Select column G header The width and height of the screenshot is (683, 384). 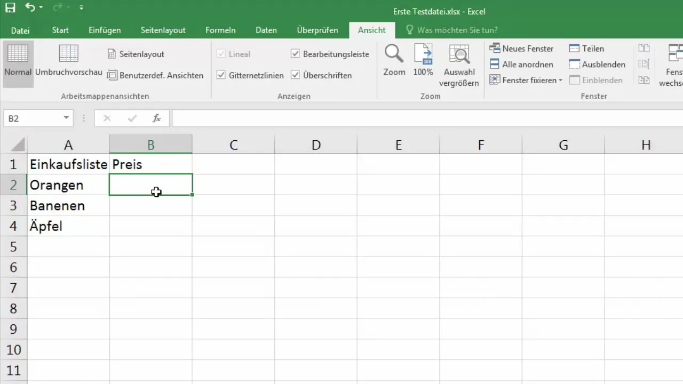563,145
